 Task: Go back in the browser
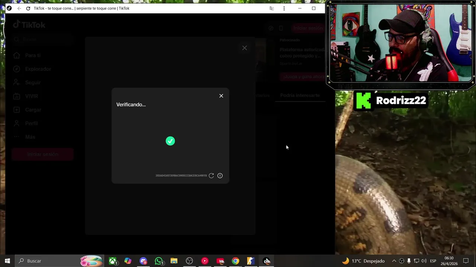click(x=19, y=8)
